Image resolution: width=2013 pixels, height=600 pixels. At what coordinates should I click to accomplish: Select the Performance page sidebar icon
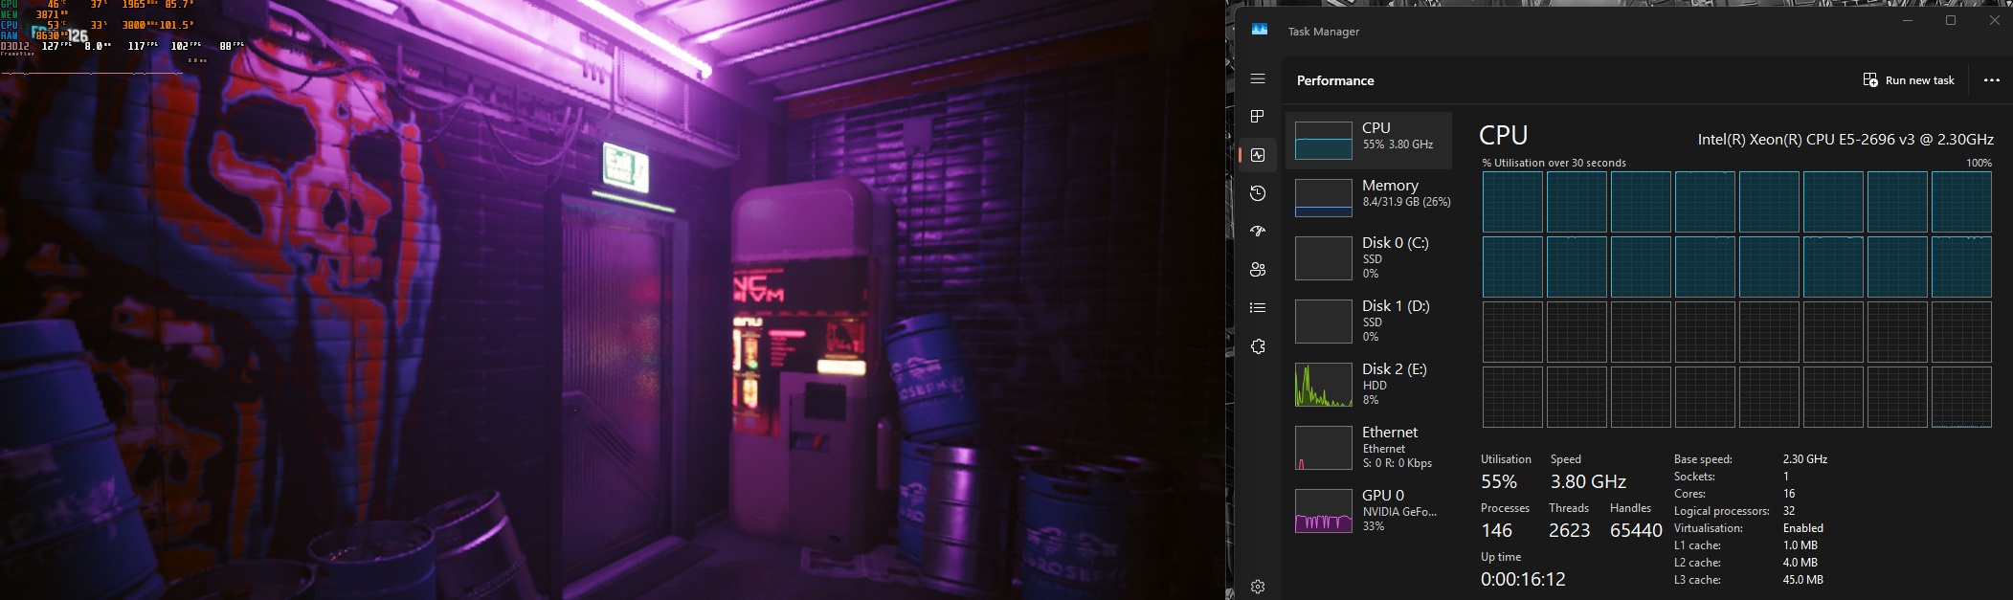tap(1258, 155)
